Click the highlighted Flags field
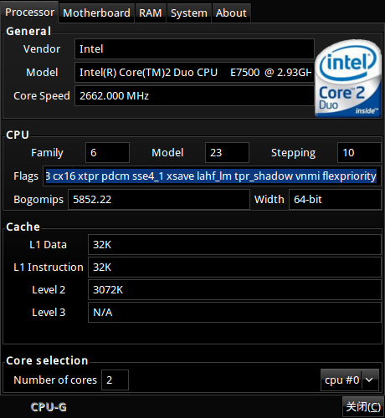Viewport: 385px width, 418px height. pyautogui.click(x=212, y=176)
